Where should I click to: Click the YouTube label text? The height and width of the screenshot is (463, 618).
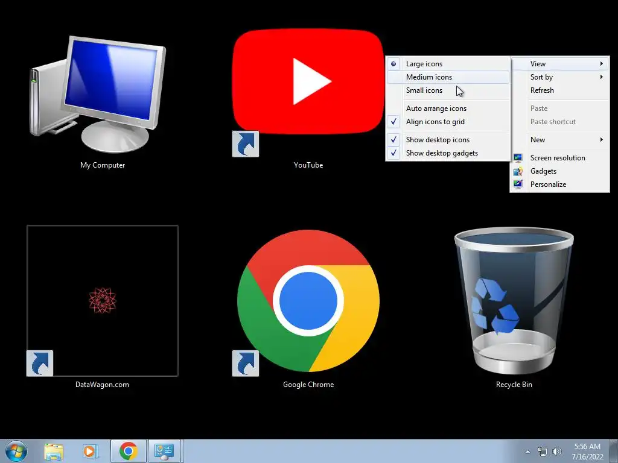[x=308, y=165]
